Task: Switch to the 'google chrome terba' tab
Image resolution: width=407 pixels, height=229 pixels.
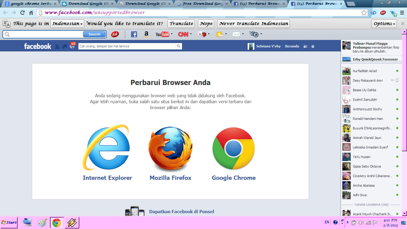Action: click(x=31, y=4)
